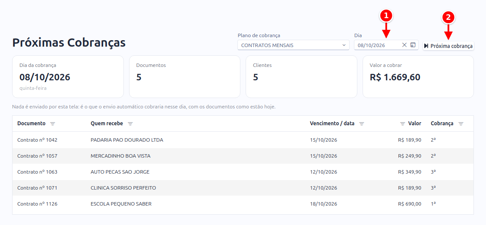The width and height of the screenshot is (486, 225).
Task: Sort by Vencimento / data header
Action: 332,124
